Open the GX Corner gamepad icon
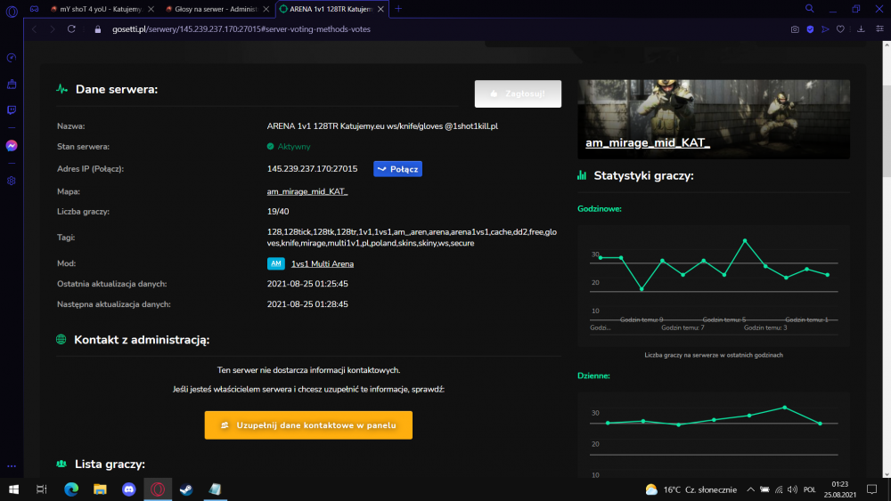 click(34, 9)
